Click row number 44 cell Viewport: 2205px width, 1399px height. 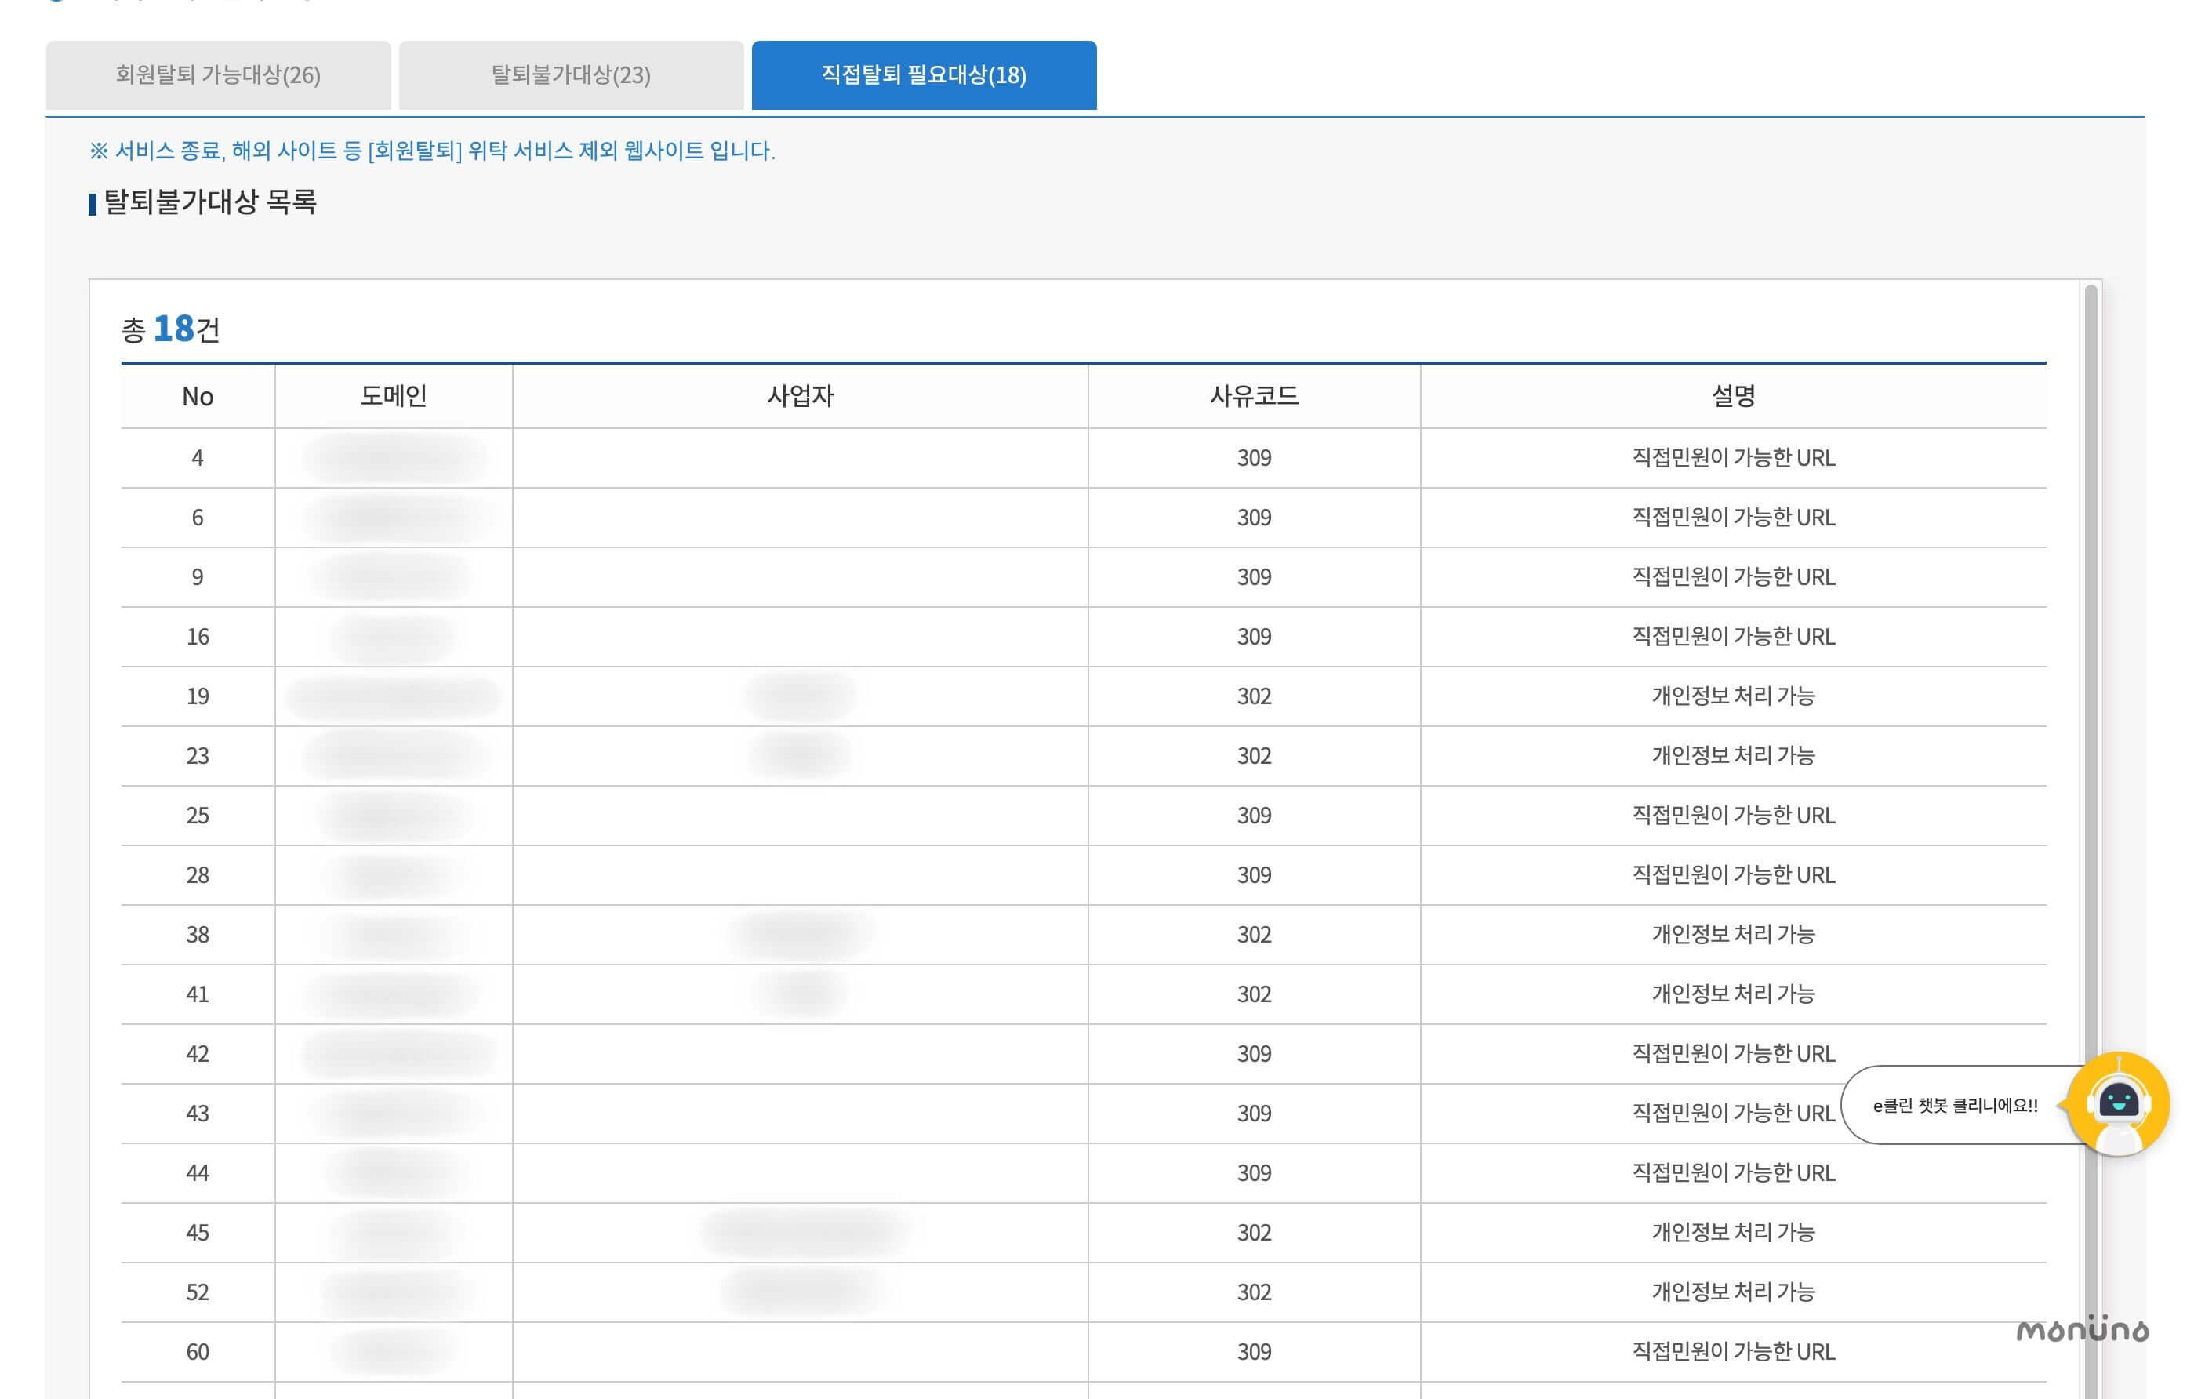[x=198, y=1173]
